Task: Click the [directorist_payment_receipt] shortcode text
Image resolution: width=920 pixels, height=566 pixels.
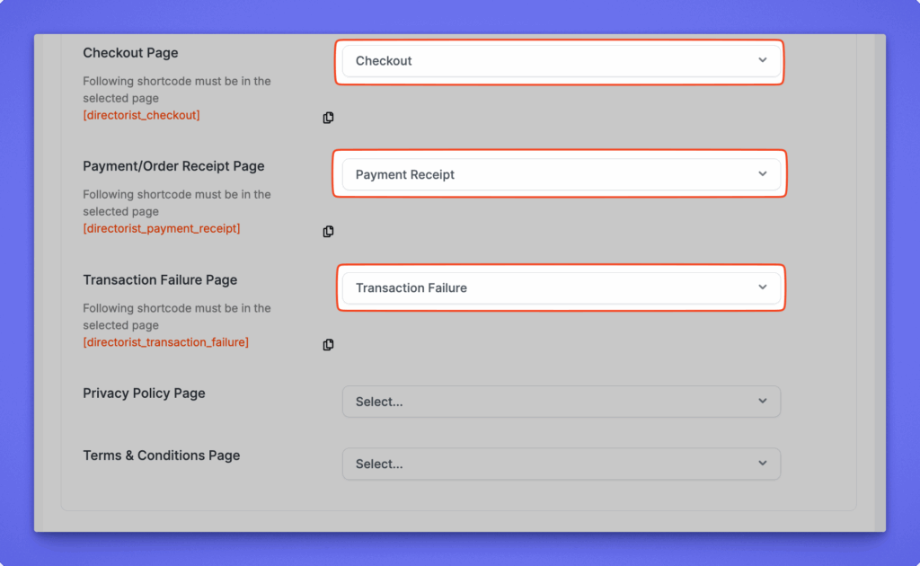Action: [x=161, y=229]
